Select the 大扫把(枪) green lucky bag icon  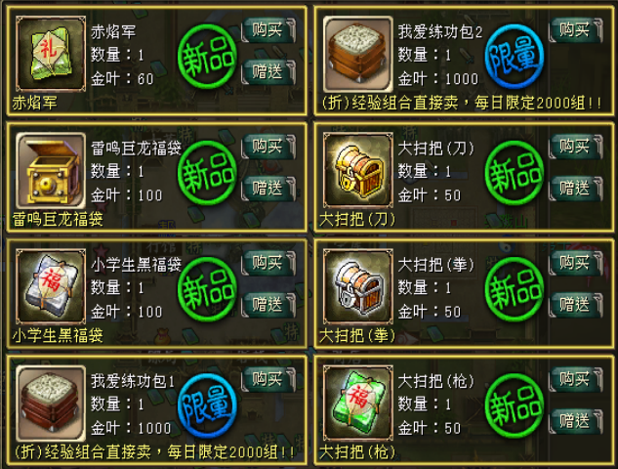click(x=358, y=404)
